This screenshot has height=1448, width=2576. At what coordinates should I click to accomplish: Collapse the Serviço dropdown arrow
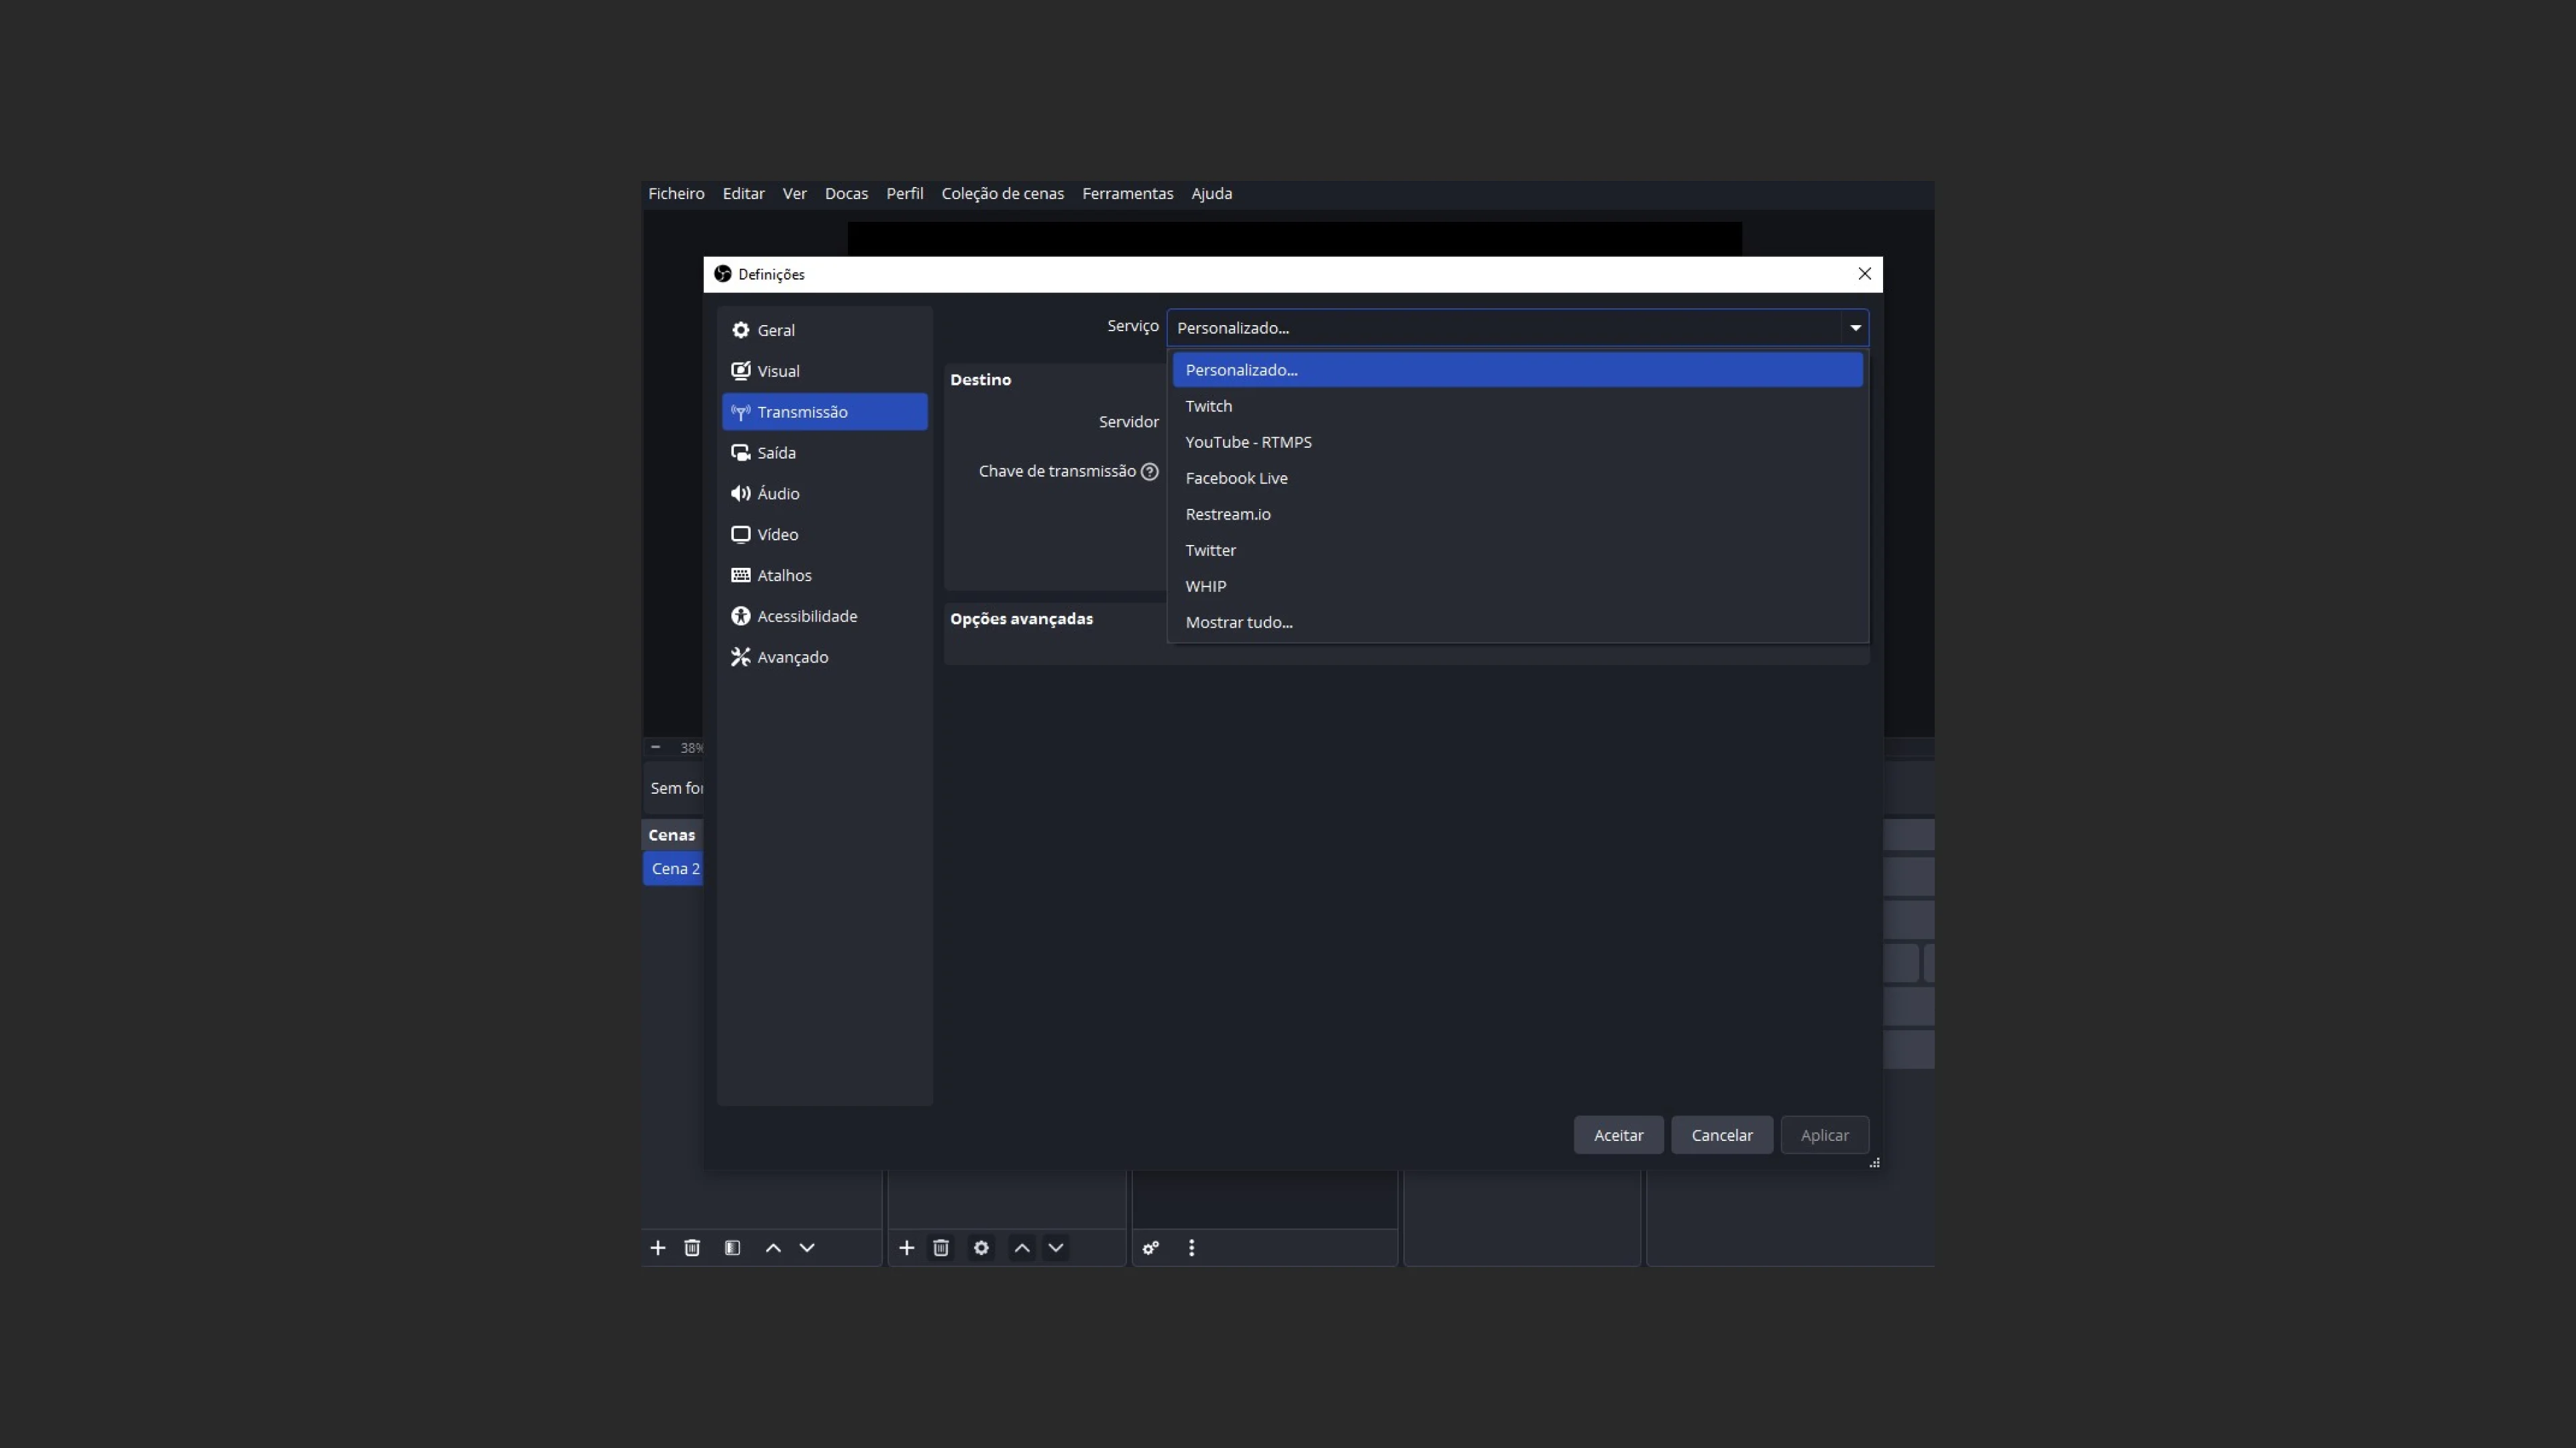1855,328
